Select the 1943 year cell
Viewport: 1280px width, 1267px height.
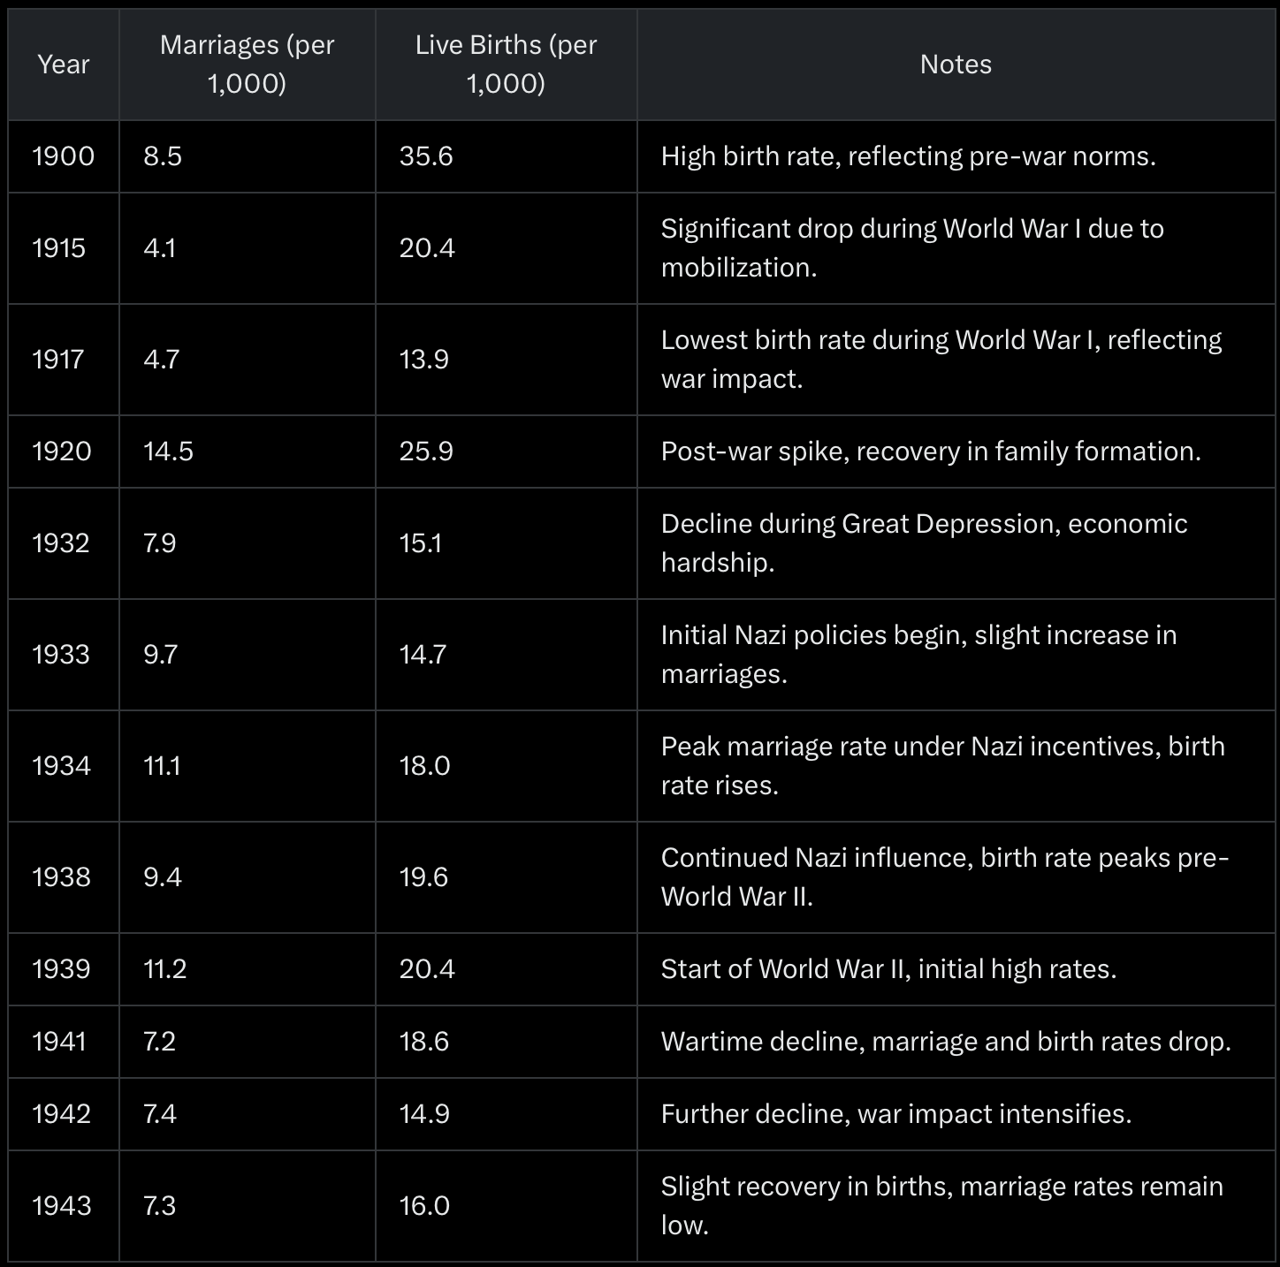[64, 1206]
